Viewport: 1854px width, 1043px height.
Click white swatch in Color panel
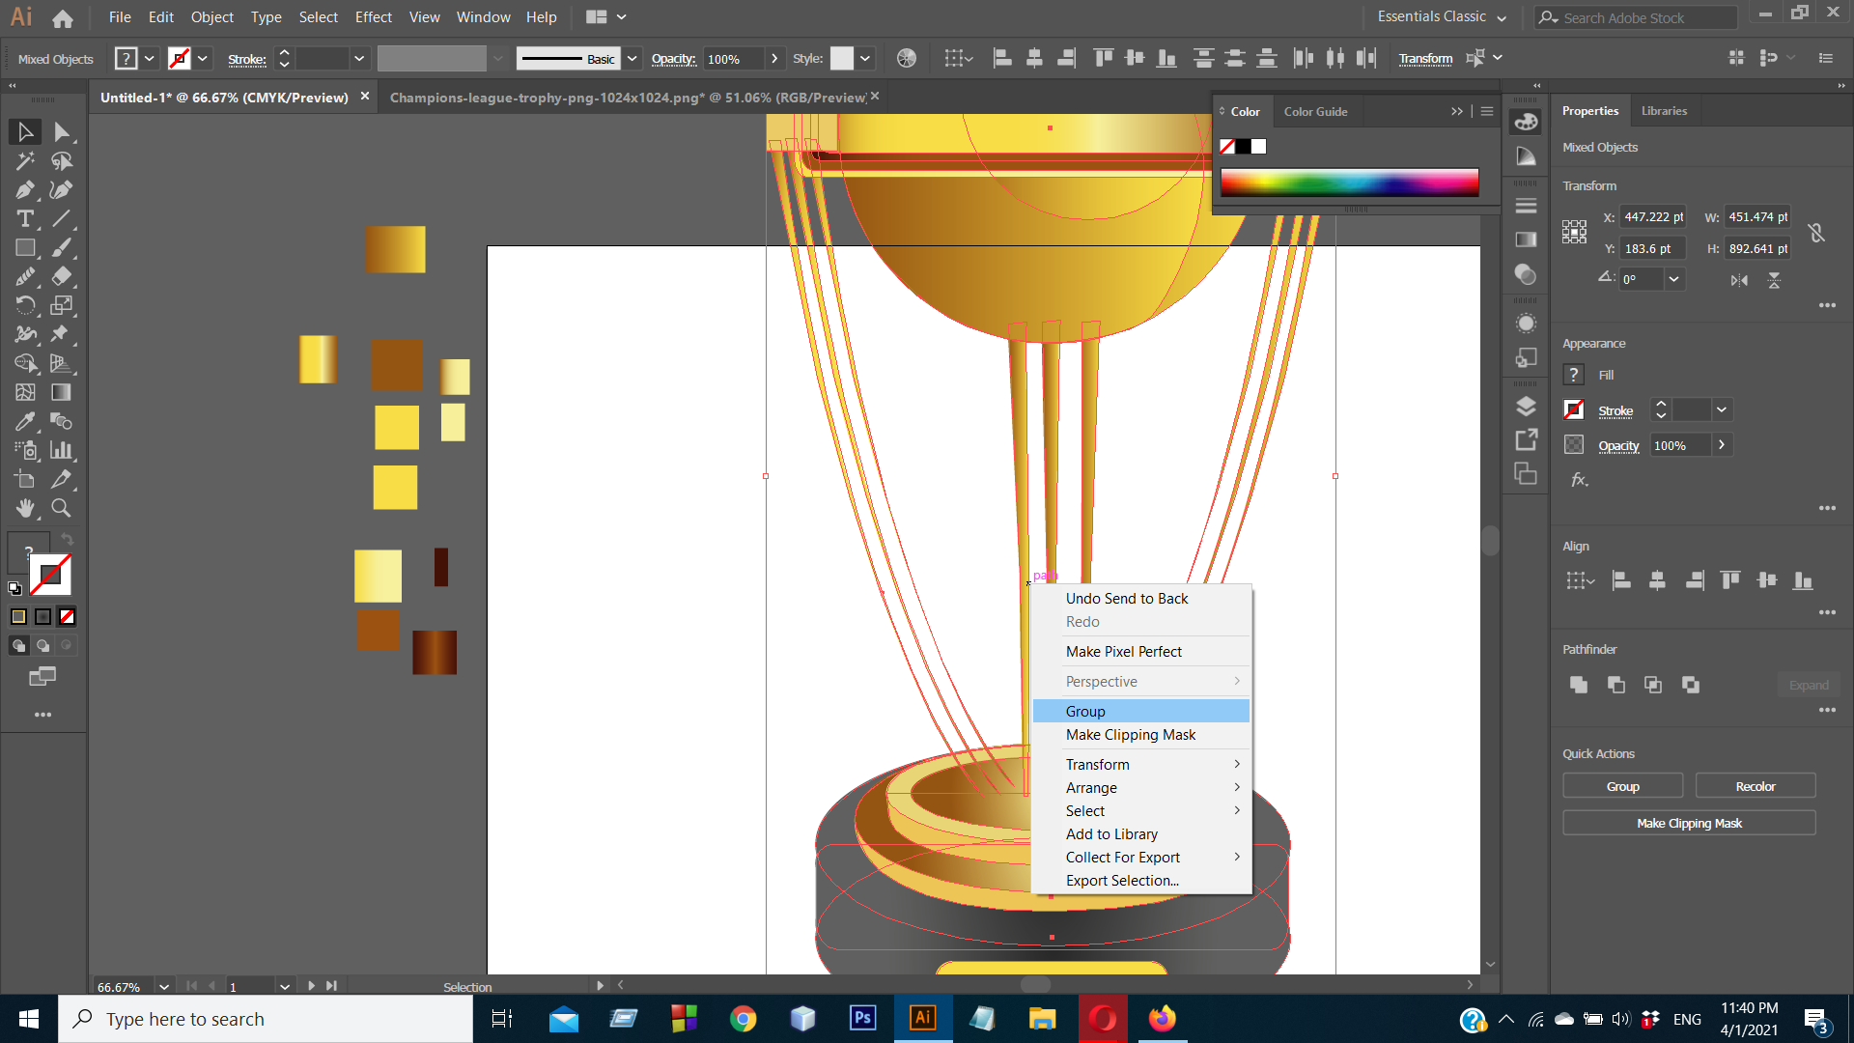tap(1258, 147)
